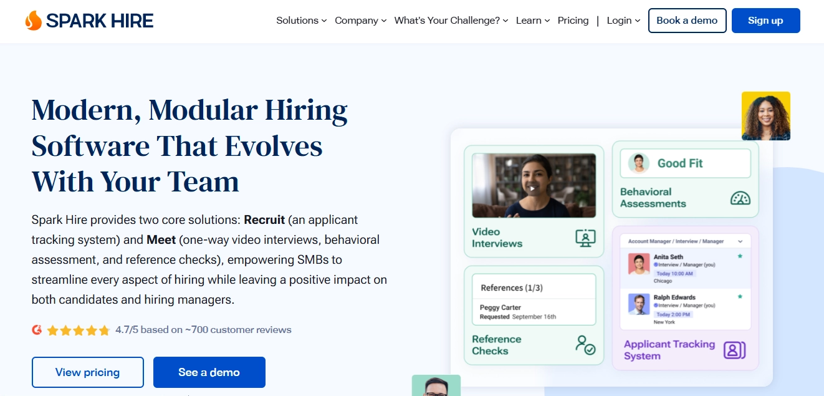Open the Company dropdown menu
The width and height of the screenshot is (824, 396).
coord(361,21)
